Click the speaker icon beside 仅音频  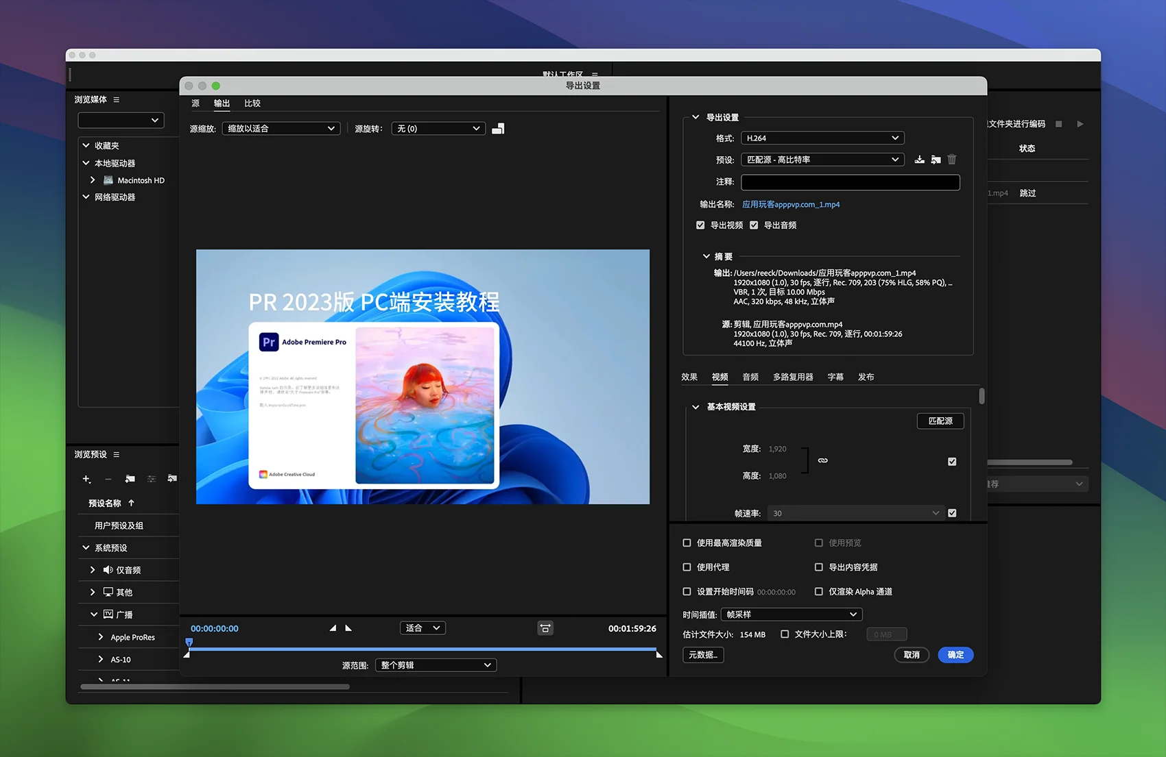(x=108, y=570)
